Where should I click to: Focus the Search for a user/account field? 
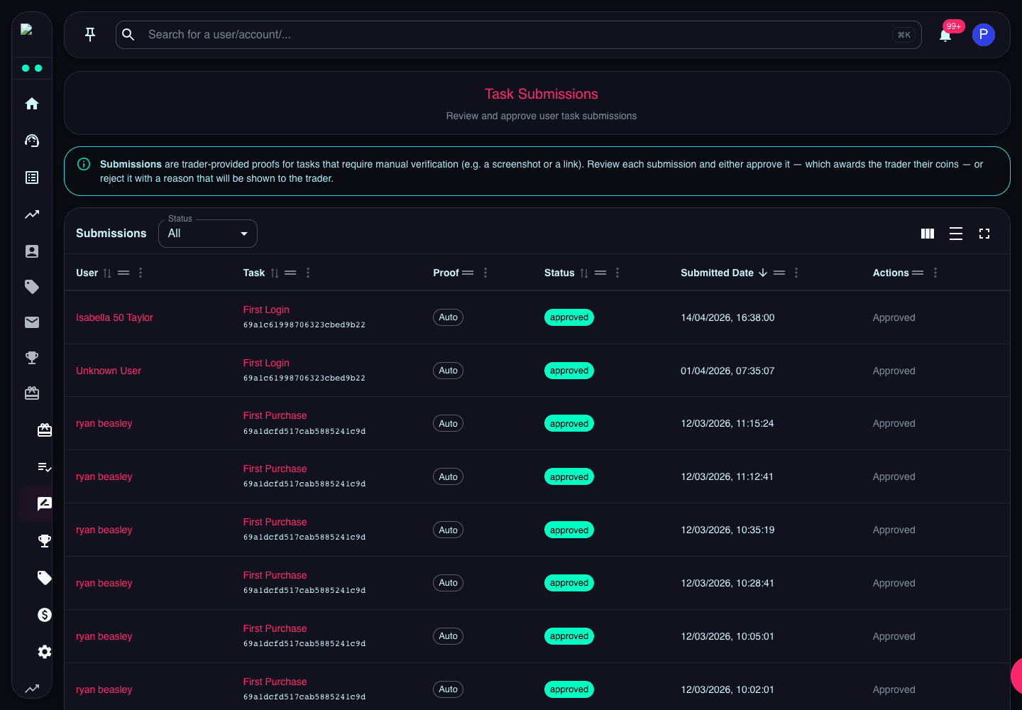coord(519,35)
